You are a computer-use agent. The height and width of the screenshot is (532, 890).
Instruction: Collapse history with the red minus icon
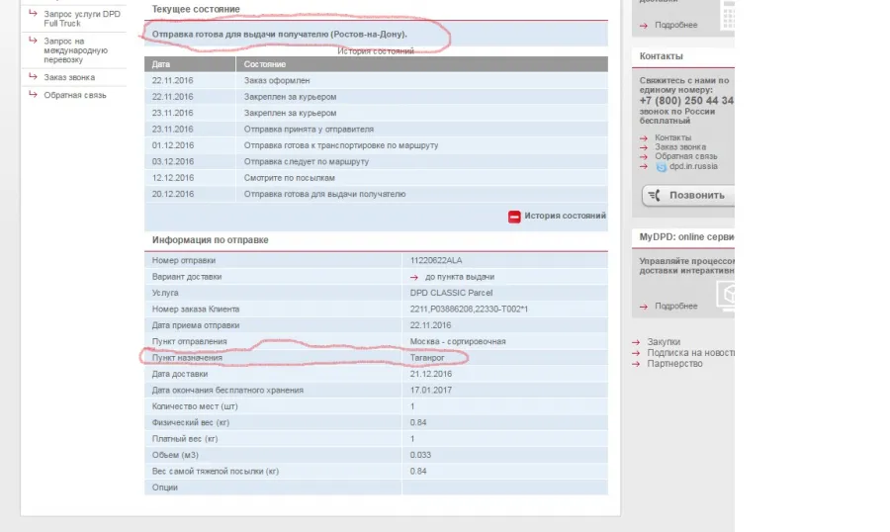[x=514, y=217]
